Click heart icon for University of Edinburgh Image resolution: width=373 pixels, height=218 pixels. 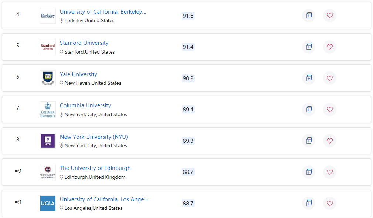[x=330, y=172]
